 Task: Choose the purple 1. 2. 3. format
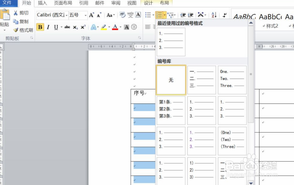(202, 141)
